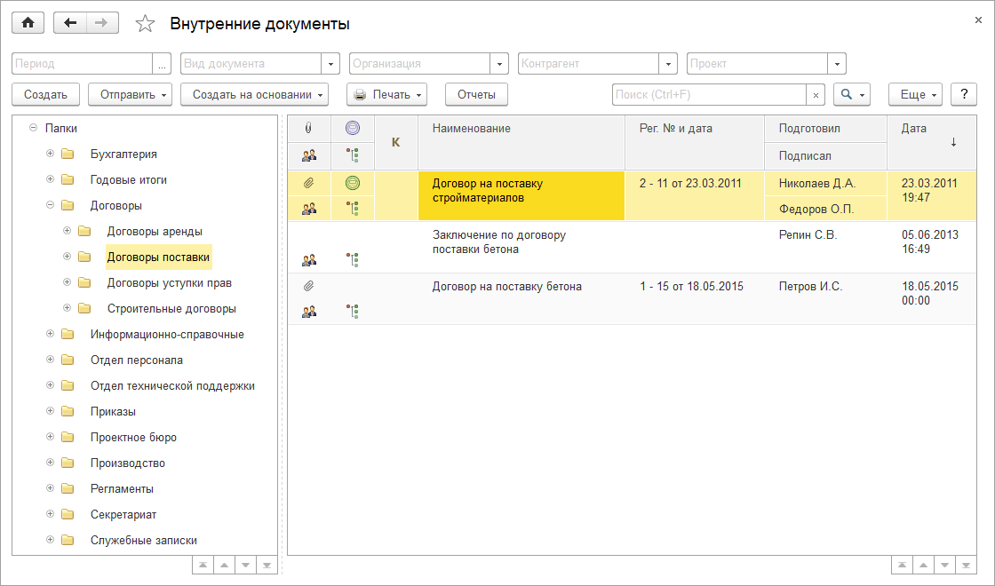This screenshot has height=586, width=995.
Task: Click the Отчеты button
Action: (x=476, y=94)
